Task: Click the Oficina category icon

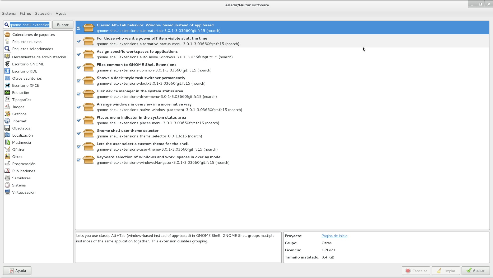Action: tap(7, 150)
